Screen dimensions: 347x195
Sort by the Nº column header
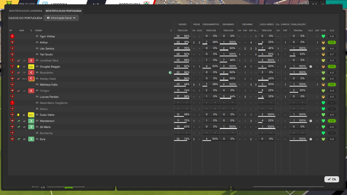(11, 30)
